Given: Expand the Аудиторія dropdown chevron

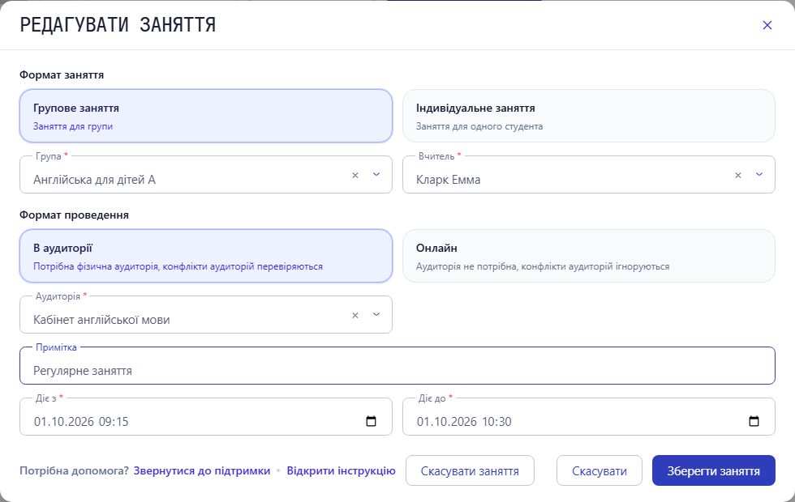Looking at the screenshot, I should [376, 315].
